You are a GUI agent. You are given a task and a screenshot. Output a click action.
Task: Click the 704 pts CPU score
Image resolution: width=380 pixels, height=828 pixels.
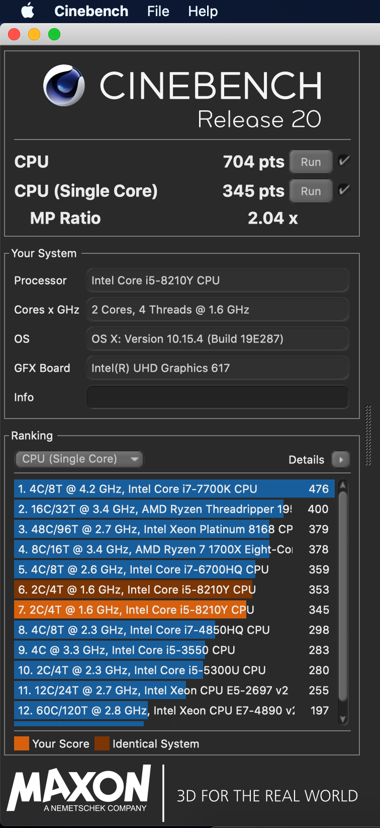pyautogui.click(x=253, y=162)
